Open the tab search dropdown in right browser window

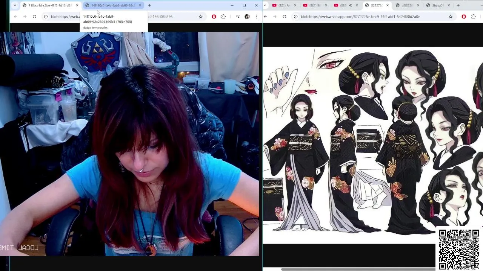click(x=265, y=5)
